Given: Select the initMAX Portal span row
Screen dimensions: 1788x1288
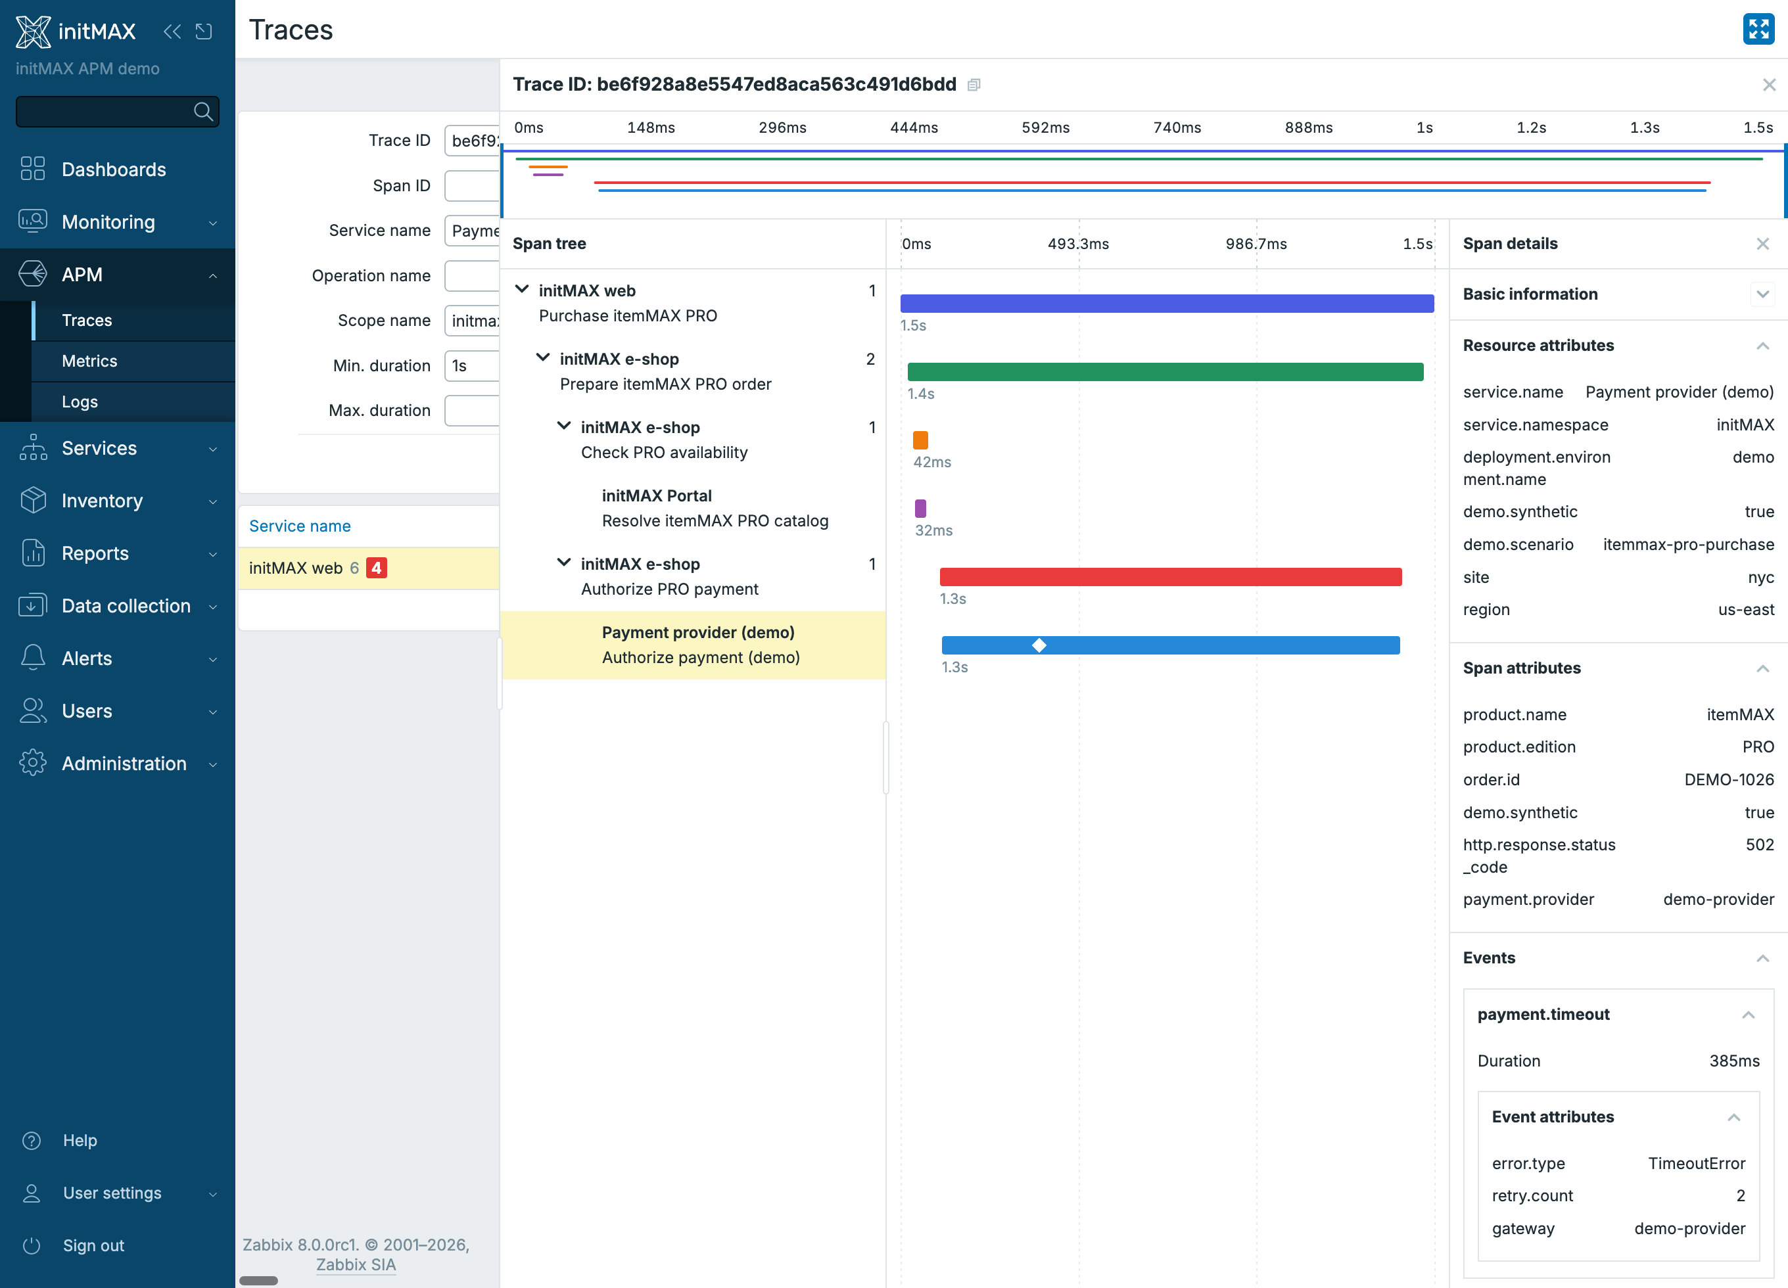Looking at the screenshot, I should 693,509.
